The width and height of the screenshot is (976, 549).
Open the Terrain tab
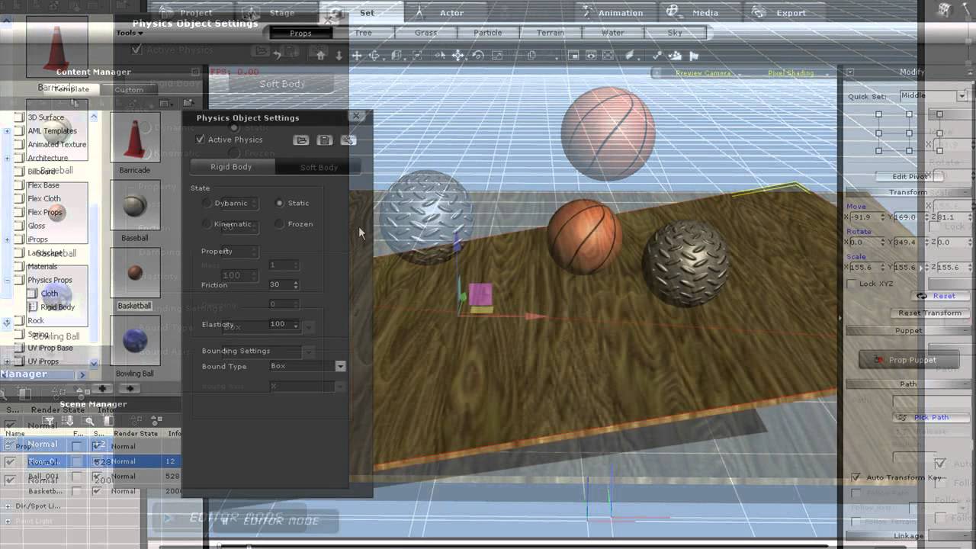550,33
